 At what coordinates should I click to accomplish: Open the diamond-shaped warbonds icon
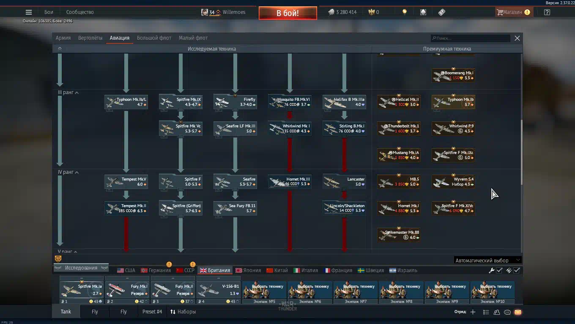[x=423, y=12]
